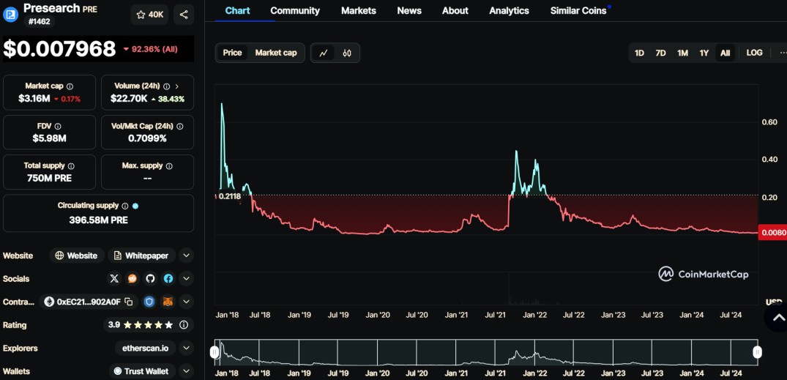Click Max. supply info icon

[169, 165]
